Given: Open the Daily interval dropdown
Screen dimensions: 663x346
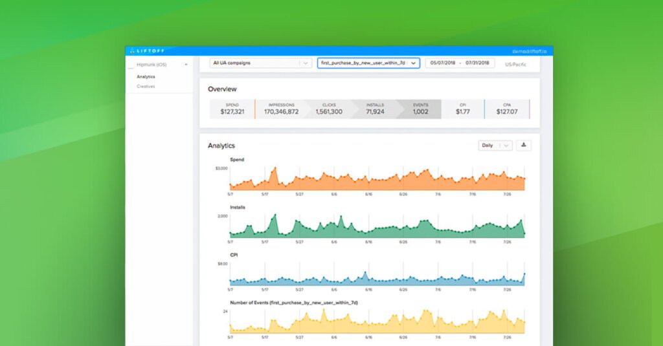Looking at the screenshot, I should pos(495,146).
